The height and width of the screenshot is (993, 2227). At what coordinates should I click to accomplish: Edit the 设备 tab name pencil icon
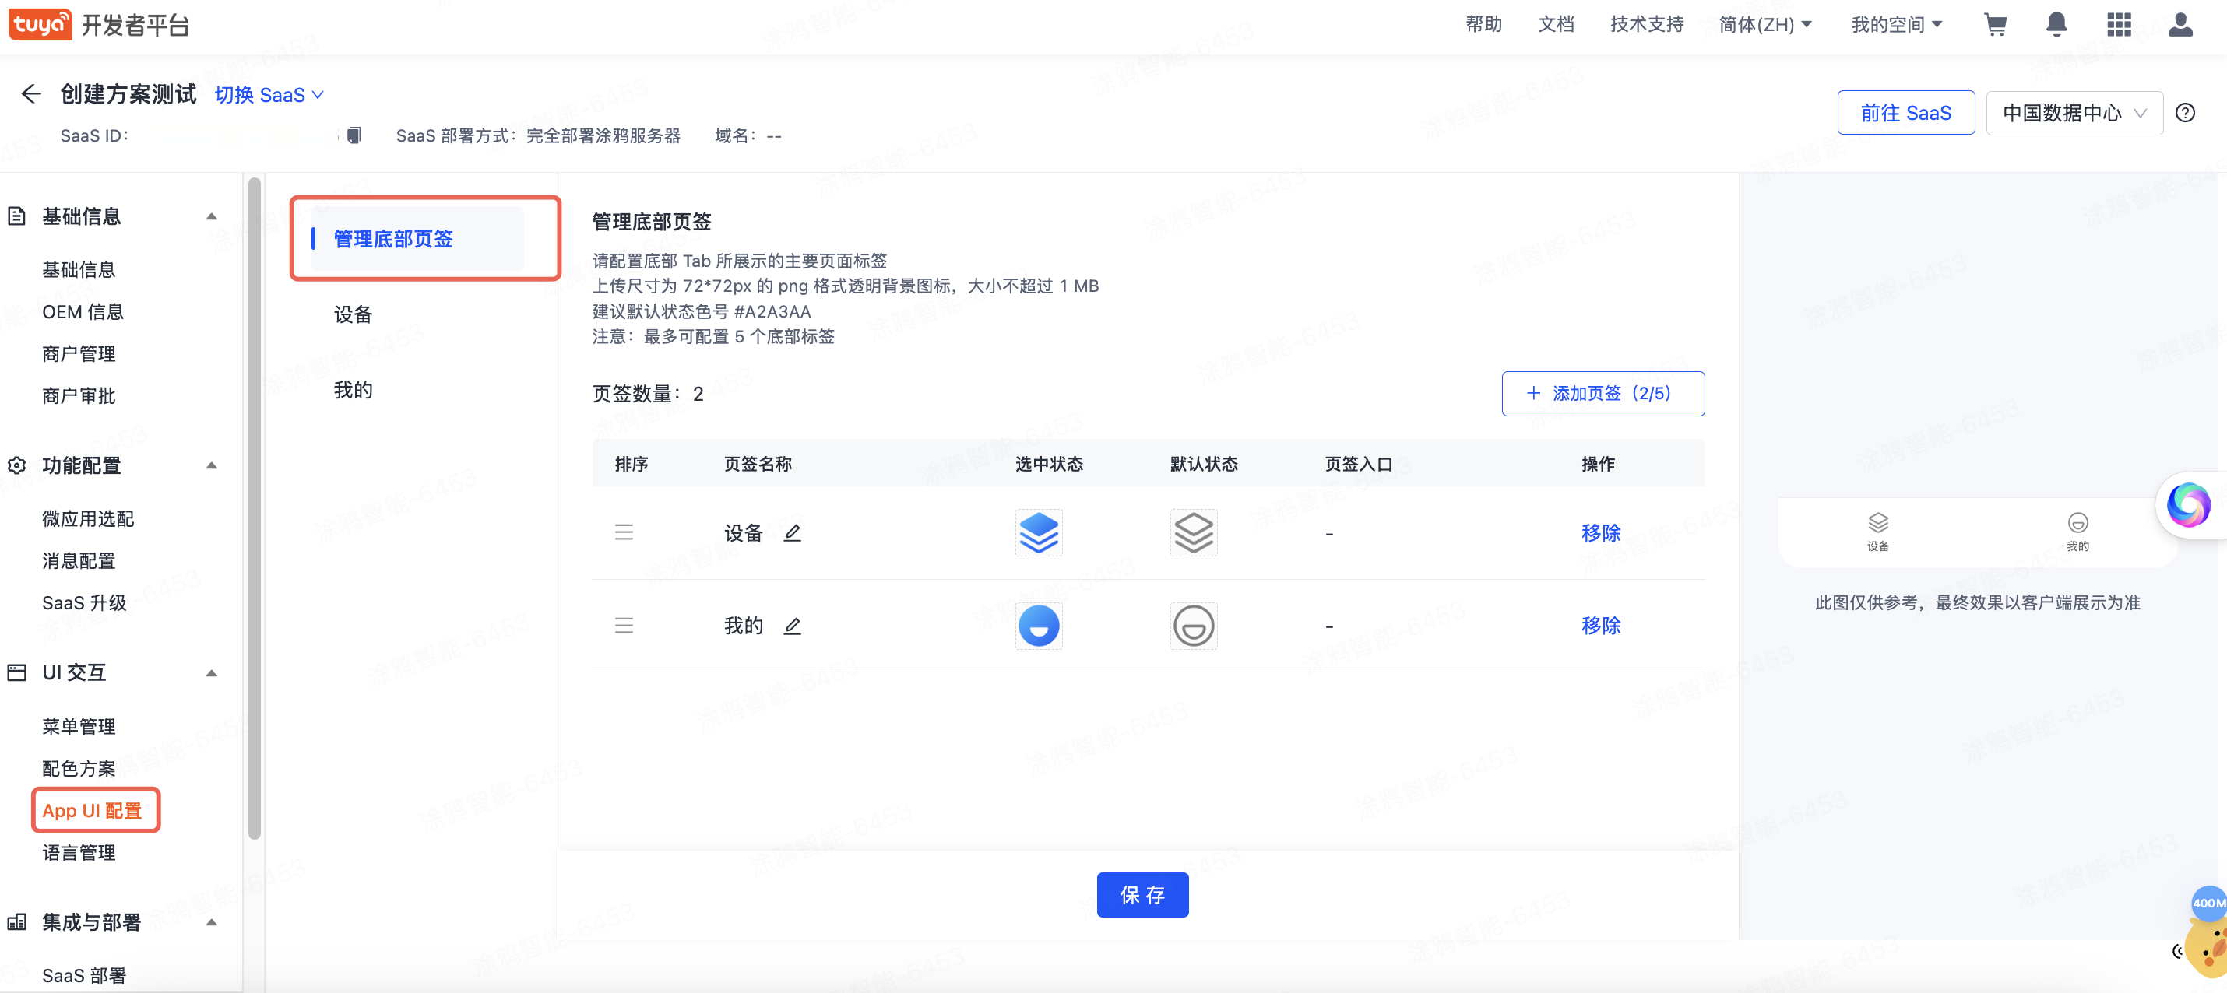click(x=792, y=533)
